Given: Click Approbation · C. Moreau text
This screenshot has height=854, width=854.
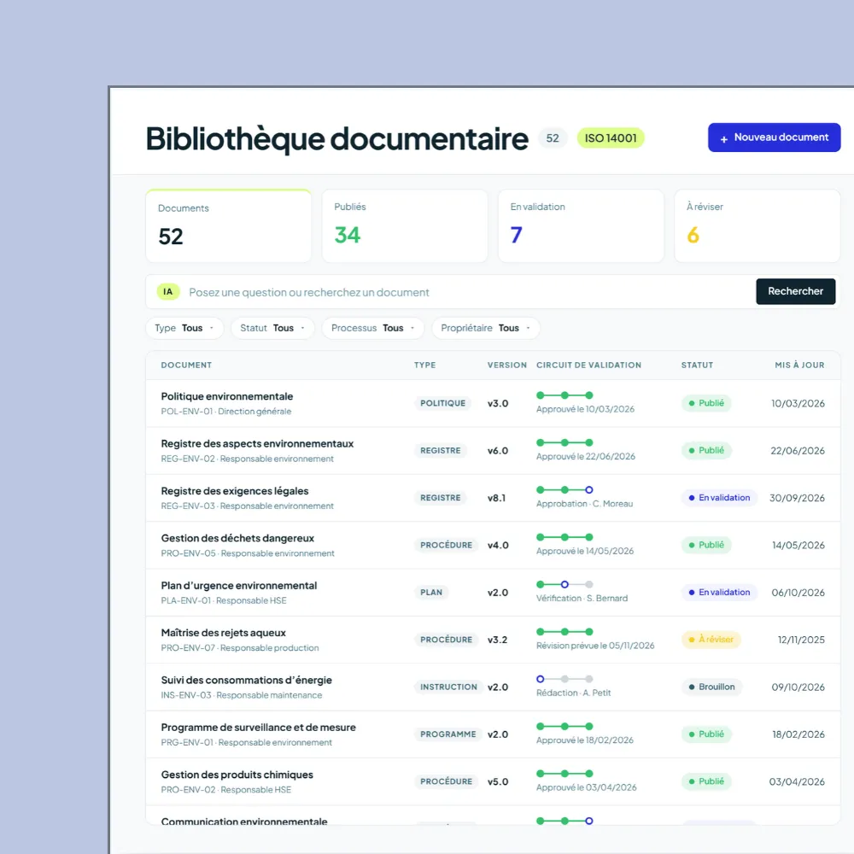Looking at the screenshot, I should [584, 504].
